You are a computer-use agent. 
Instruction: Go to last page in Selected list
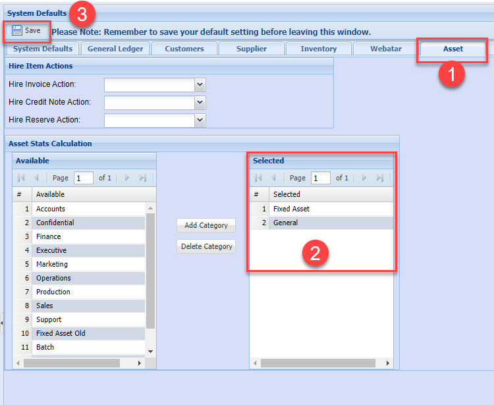tap(379, 178)
